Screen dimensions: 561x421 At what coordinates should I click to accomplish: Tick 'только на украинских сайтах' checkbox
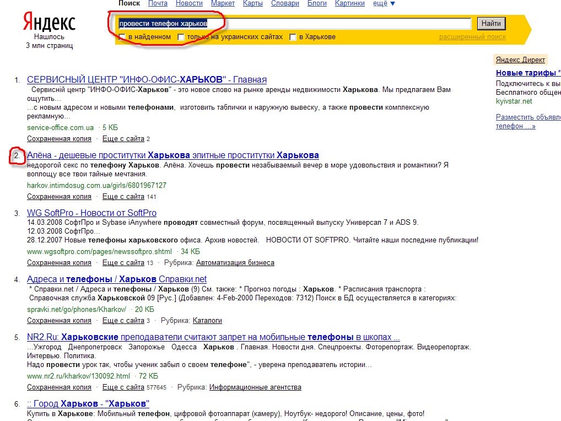pyautogui.click(x=181, y=37)
